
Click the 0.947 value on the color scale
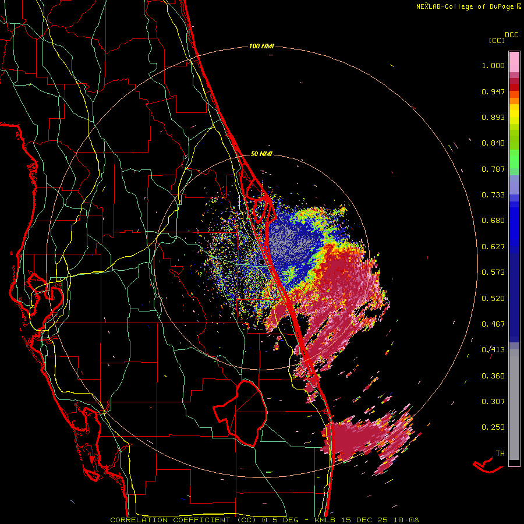(493, 91)
